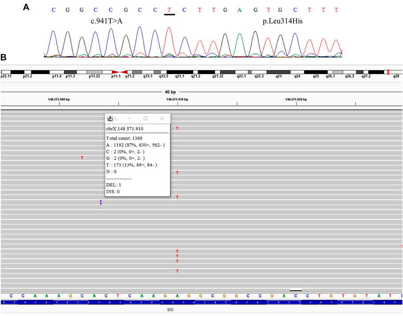Select cytoband q21.1 label

click(179, 76)
